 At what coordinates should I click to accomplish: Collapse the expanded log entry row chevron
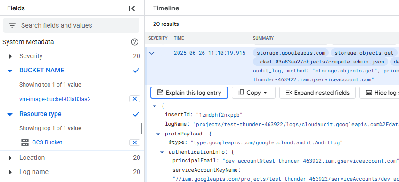coord(152,53)
